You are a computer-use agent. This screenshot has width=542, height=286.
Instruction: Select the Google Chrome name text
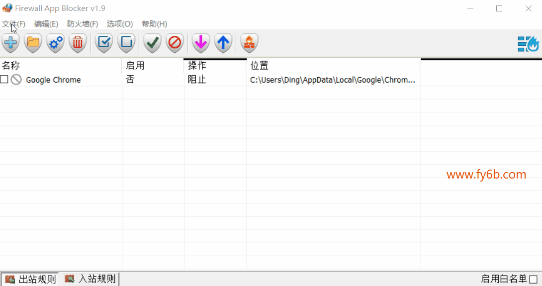(53, 80)
